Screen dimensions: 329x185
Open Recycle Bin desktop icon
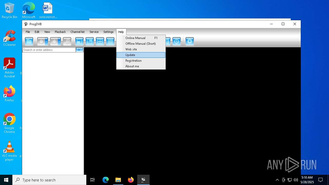coord(10,11)
